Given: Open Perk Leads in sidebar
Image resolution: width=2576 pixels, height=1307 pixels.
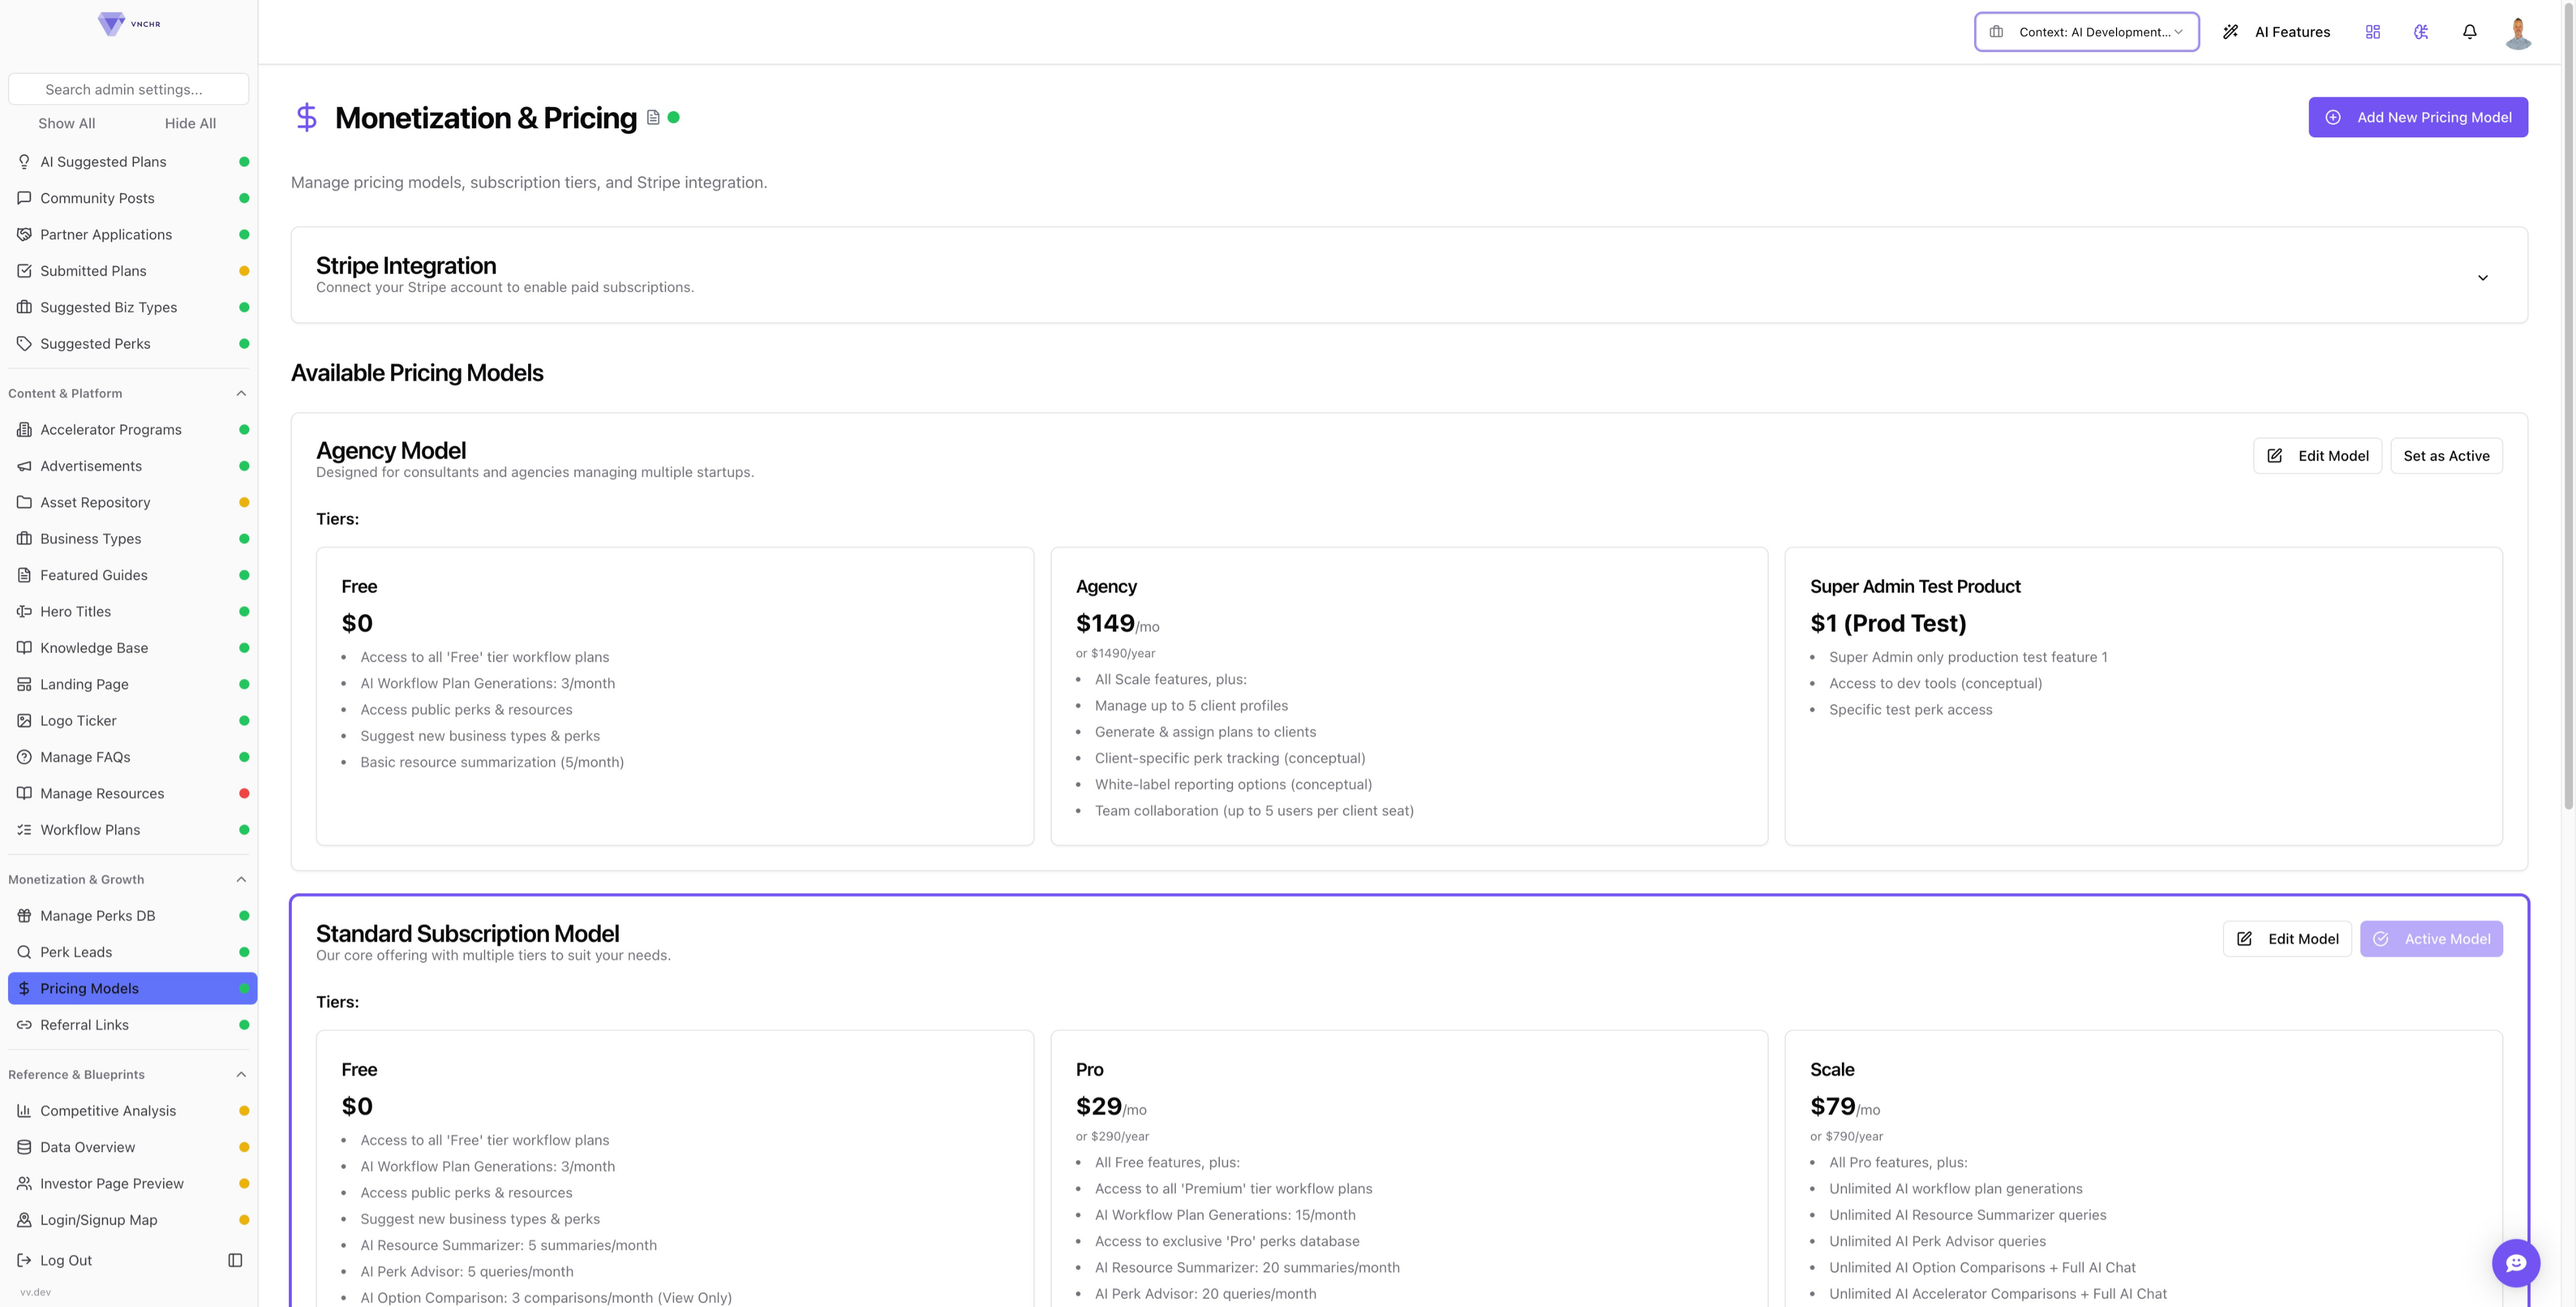Looking at the screenshot, I should pos(76,951).
